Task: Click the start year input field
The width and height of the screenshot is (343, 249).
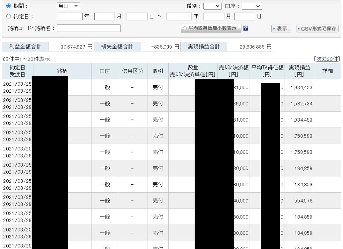Action: (x=69, y=17)
